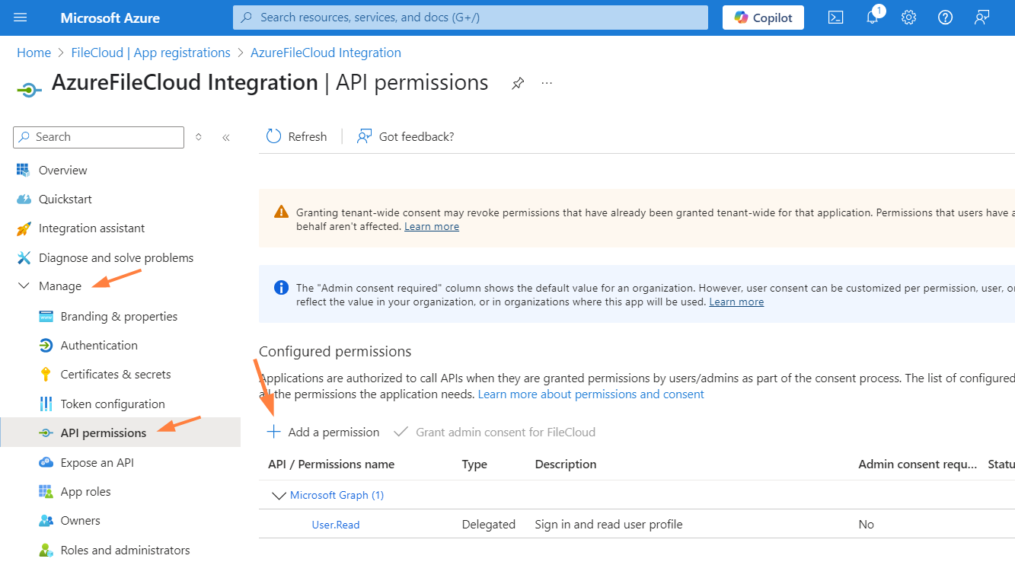Open Token configuration page
Viewport: 1015px width, 565px height.
113,404
